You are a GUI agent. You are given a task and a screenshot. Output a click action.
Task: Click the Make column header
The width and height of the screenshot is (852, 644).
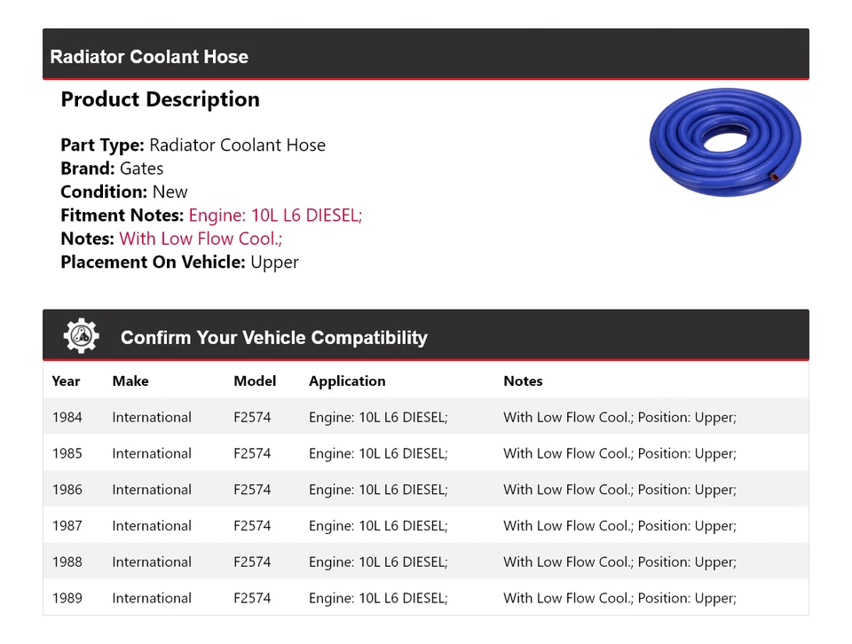tap(130, 381)
